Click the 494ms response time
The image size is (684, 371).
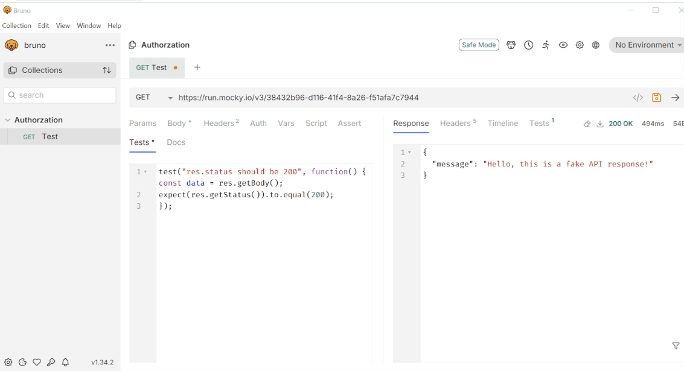(x=653, y=124)
